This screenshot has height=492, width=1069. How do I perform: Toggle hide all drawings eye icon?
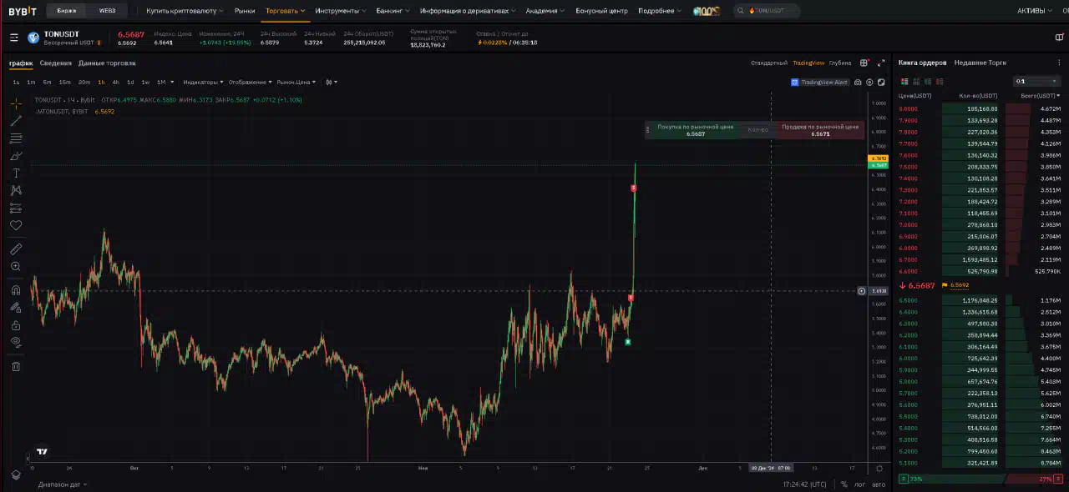[16, 342]
